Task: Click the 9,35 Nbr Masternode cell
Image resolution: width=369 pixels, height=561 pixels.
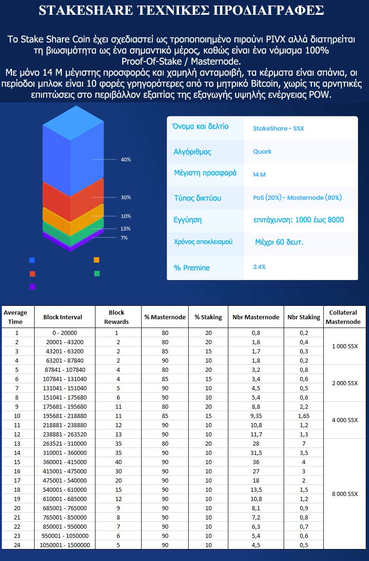Action: (x=256, y=416)
